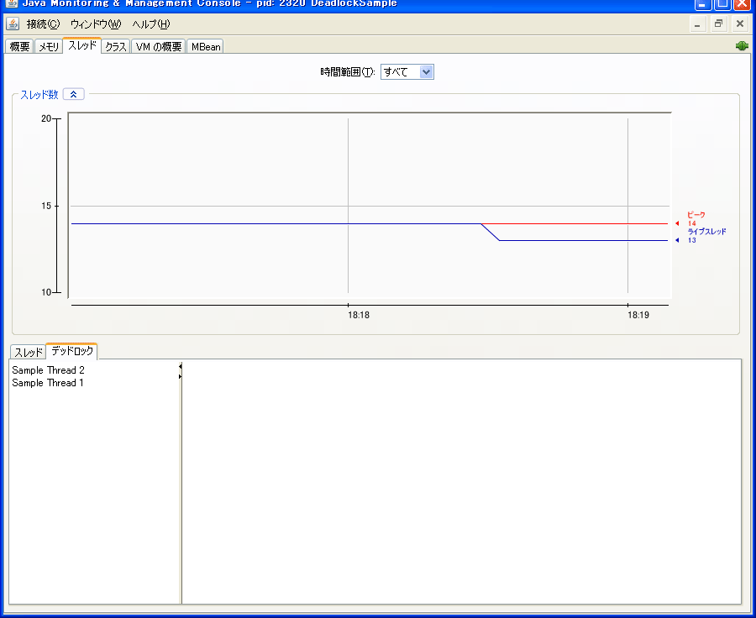Screen dimensions: 756x618
Task: Open the VM の概要 tab
Action: pyautogui.click(x=158, y=46)
